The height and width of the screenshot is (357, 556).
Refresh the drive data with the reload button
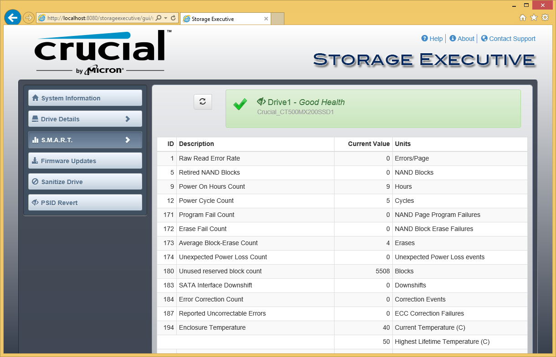(x=203, y=102)
